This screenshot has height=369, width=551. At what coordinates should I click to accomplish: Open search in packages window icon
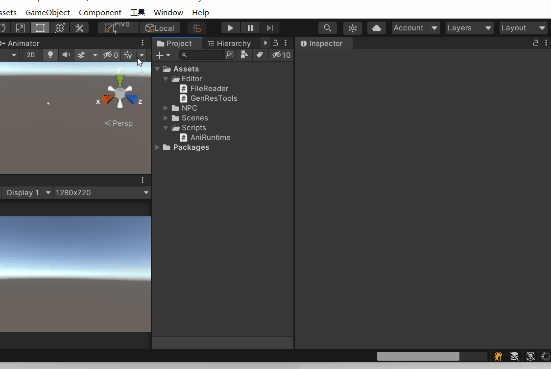point(230,55)
